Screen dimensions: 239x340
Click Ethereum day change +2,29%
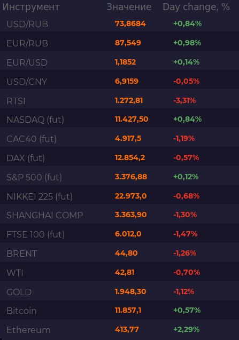187,329
